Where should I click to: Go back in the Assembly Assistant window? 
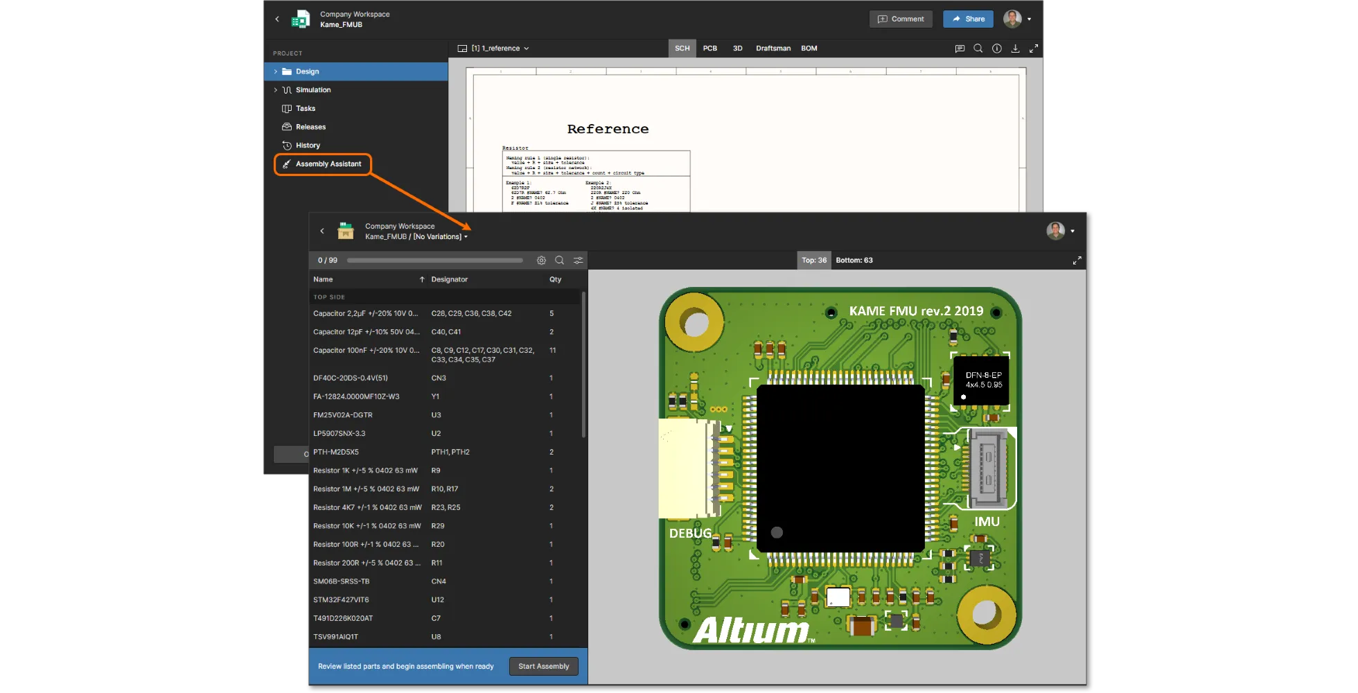coord(322,231)
